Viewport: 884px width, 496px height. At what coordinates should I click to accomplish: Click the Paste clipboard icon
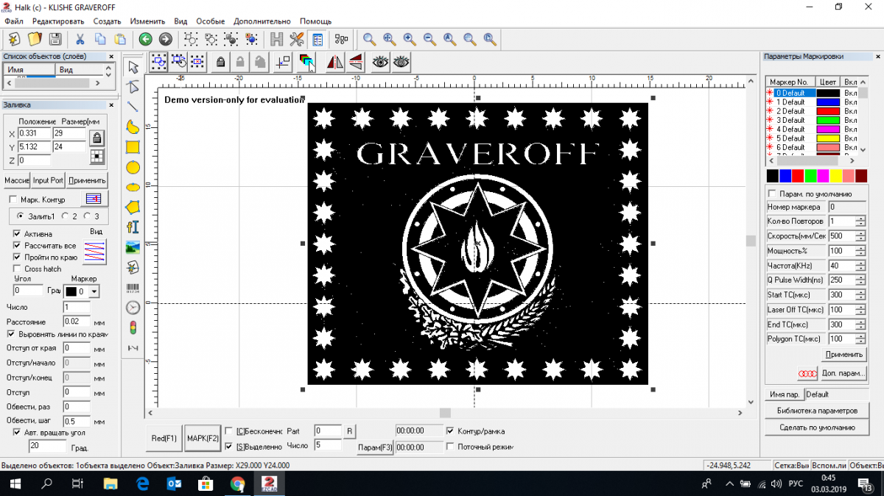click(119, 39)
